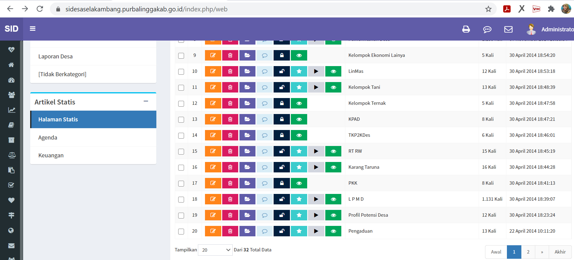Click the SID logo link

click(11, 29)
